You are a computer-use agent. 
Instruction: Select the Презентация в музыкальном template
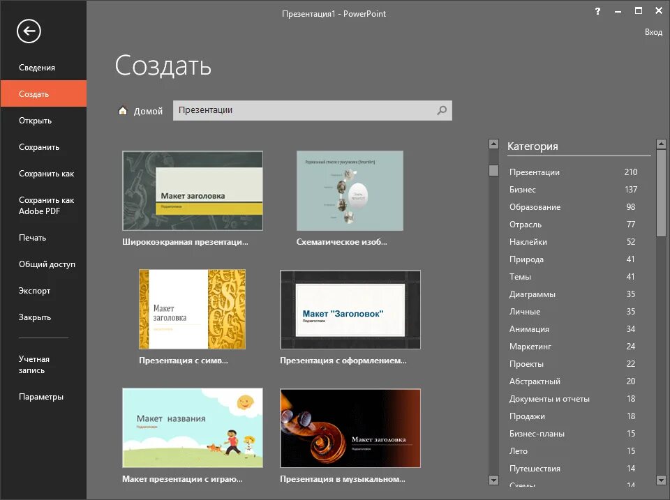(350, 428)
